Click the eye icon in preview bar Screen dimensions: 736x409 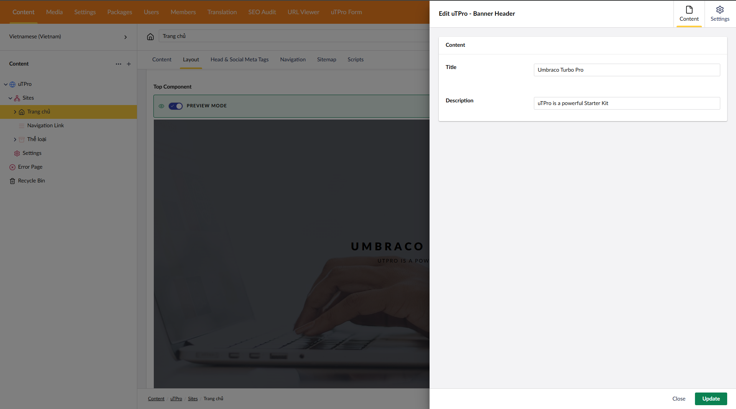pyautogui.click(x=161, y=106)
